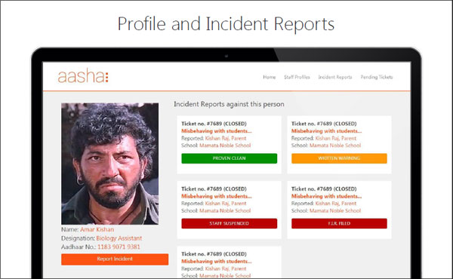Open the Home menu item
The image size is (453, 279).
click(x=270, y=77)
